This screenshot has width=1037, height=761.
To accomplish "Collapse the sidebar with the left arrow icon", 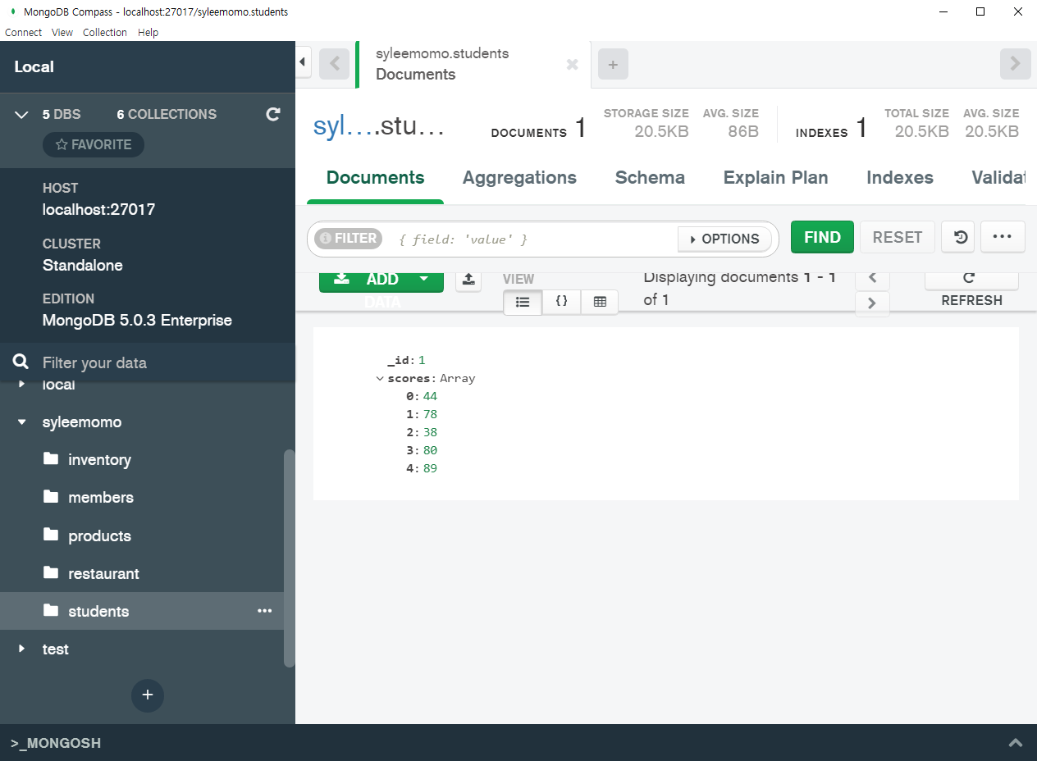I will [x=303, y=62].
